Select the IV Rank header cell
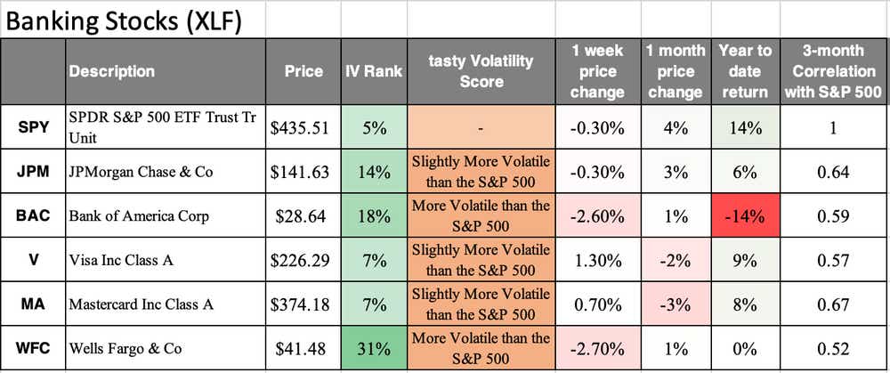 click(x=374, y=71)
